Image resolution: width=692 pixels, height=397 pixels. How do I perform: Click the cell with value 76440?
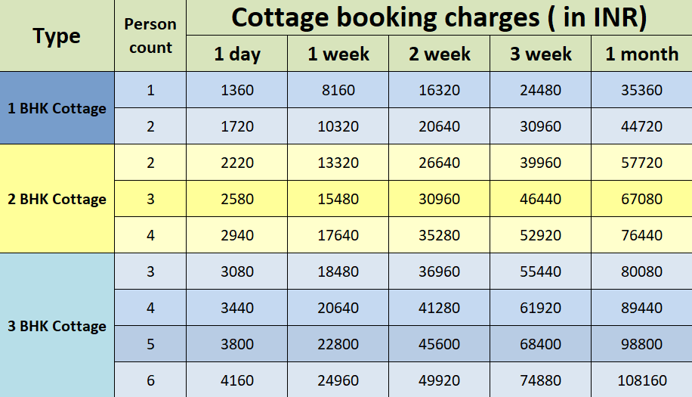(x=641, y=235)
